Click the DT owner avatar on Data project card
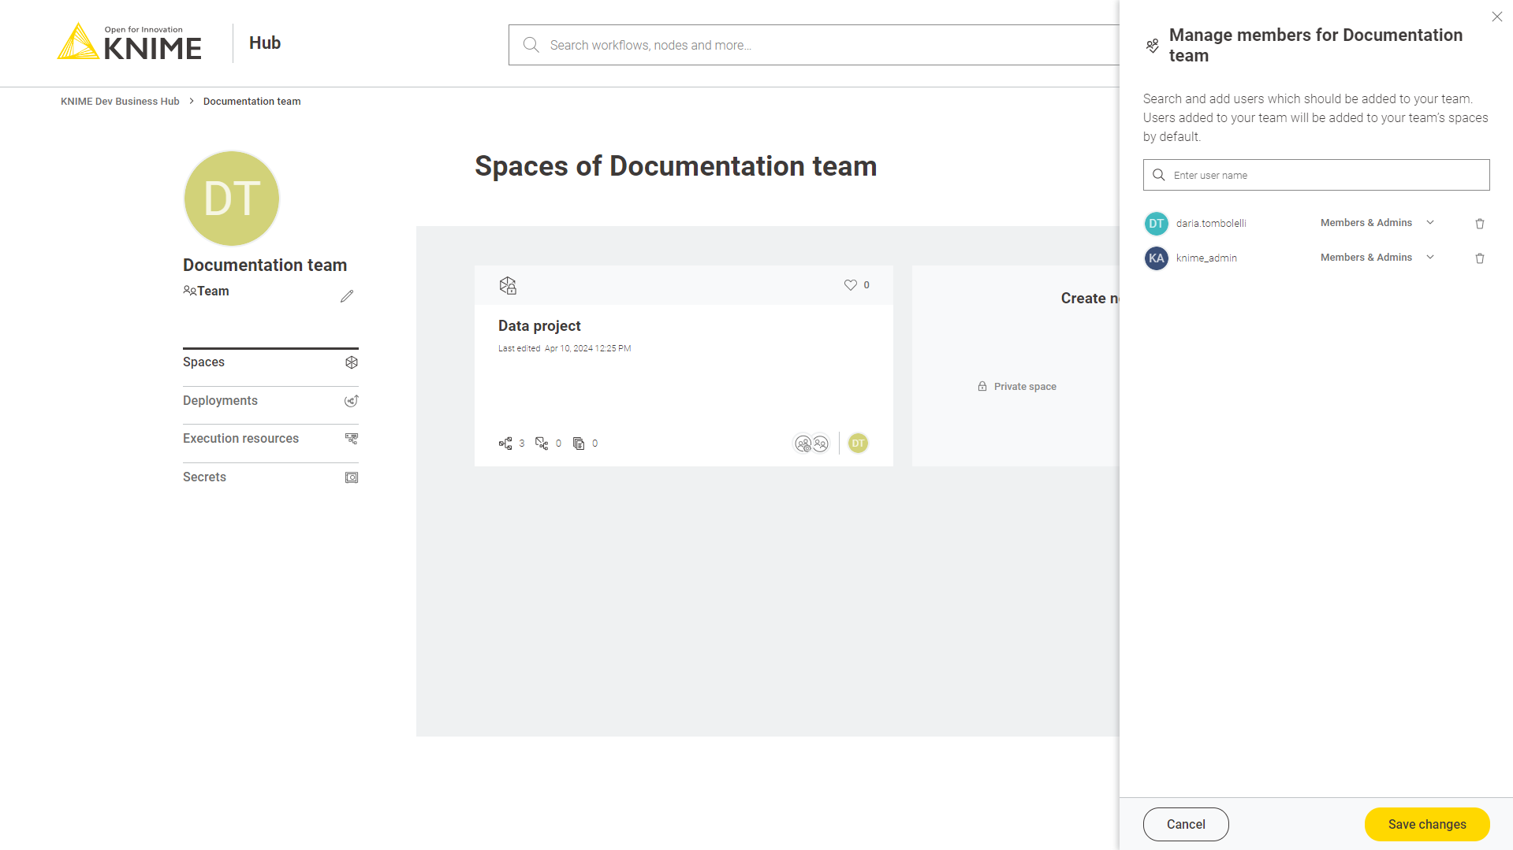1513x850 pixels. [858, 444]
